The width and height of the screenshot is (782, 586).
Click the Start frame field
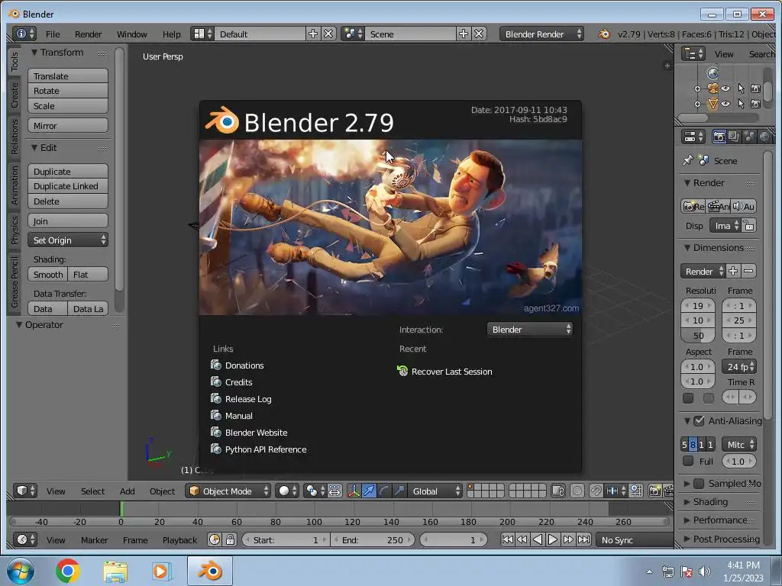286,539
